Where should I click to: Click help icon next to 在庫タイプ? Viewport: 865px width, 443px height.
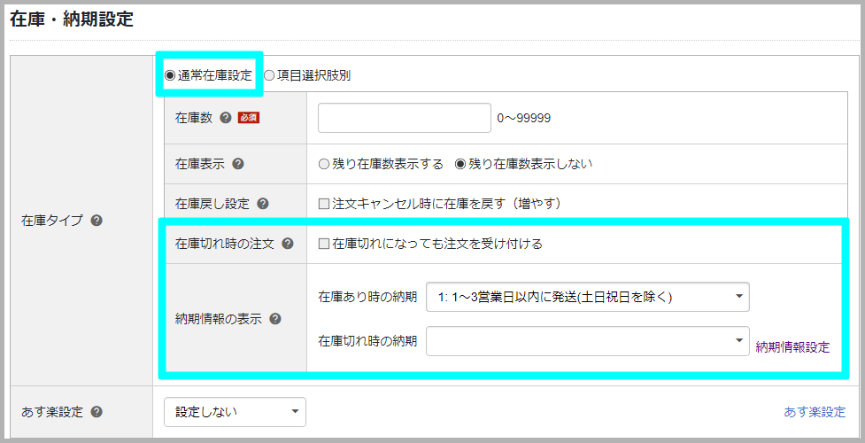pos(97,221)
